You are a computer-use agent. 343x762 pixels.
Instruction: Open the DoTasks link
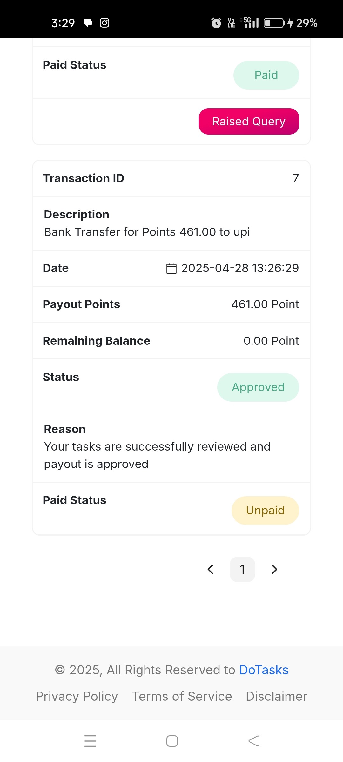[264, 670]
